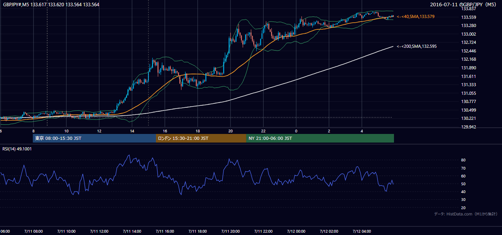Click bottom time label 7/11 14:00

(132, 231)
